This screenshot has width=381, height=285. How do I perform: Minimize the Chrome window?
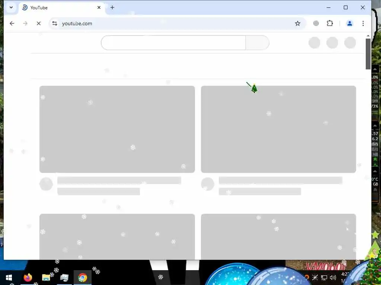pos(329,7)
